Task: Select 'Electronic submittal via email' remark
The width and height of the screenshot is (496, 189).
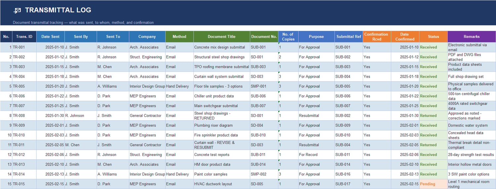Action: 472,47
